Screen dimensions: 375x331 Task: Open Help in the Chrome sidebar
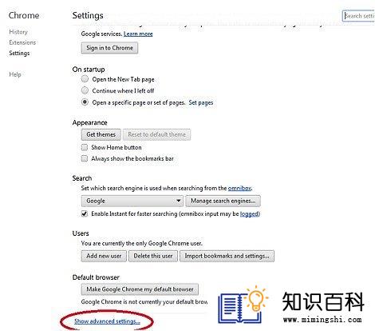pos(15,74)
